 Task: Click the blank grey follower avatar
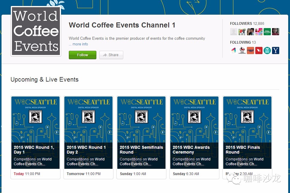(x=234, y=32)
